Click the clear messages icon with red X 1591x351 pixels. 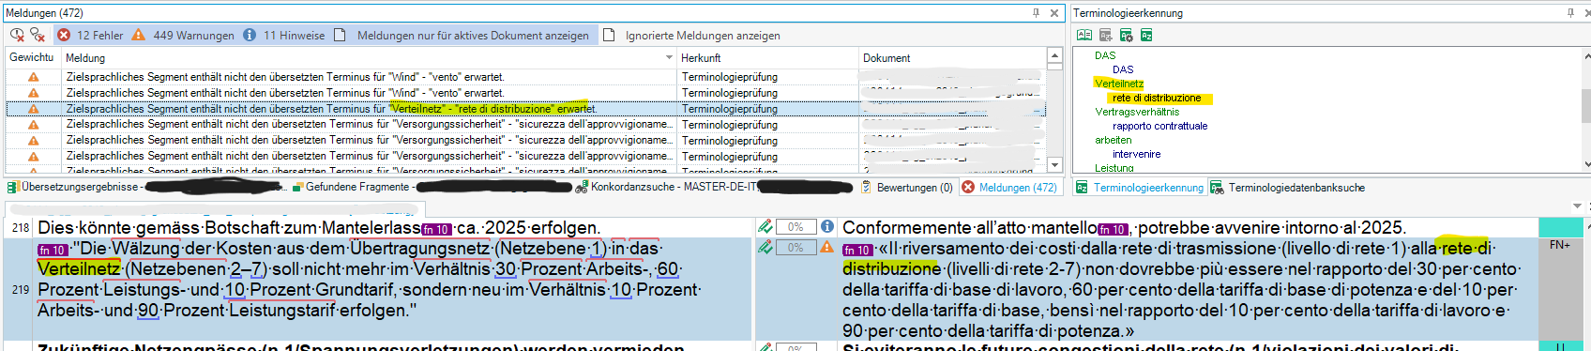tap(38, 35)
